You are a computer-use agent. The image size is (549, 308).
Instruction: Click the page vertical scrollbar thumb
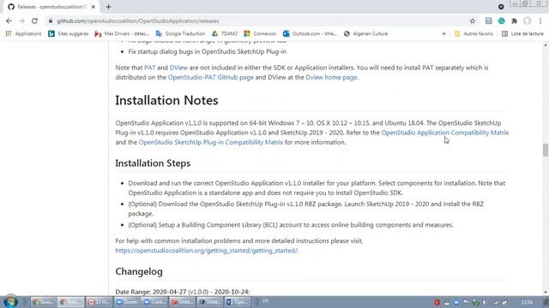pos(546,151)
